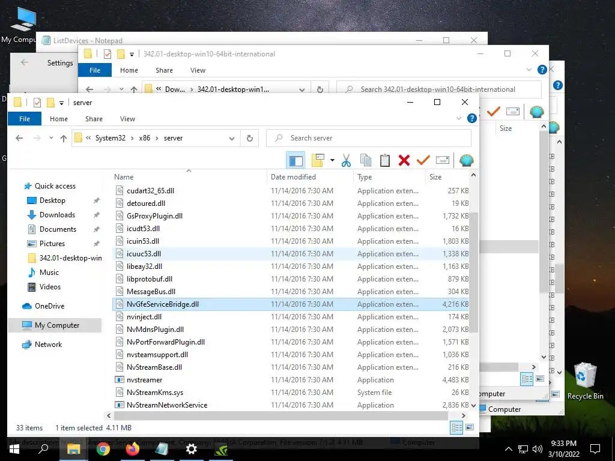The width and height of the screenshot is (615, 461).
Task: Open Firefox from the taskbar
Action: (133, 448)
